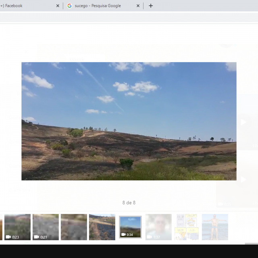Click the camera icon on the 0:23 thumbnail
The width and height of the screenshot is (258, 258).
coord(8,237)
